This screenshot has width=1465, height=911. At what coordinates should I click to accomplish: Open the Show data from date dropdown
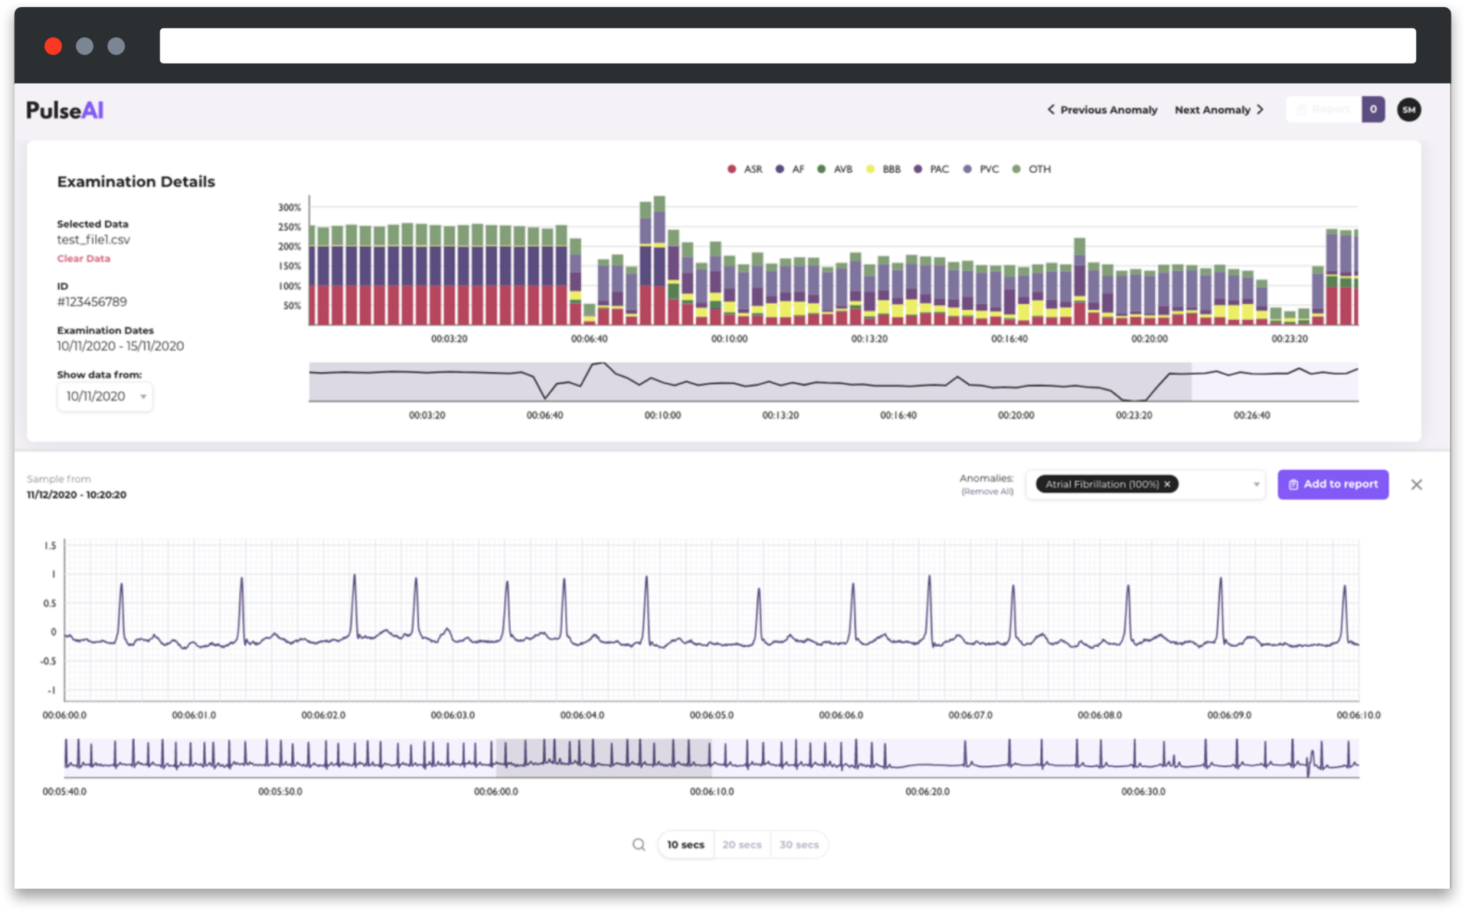click(104, 396)
